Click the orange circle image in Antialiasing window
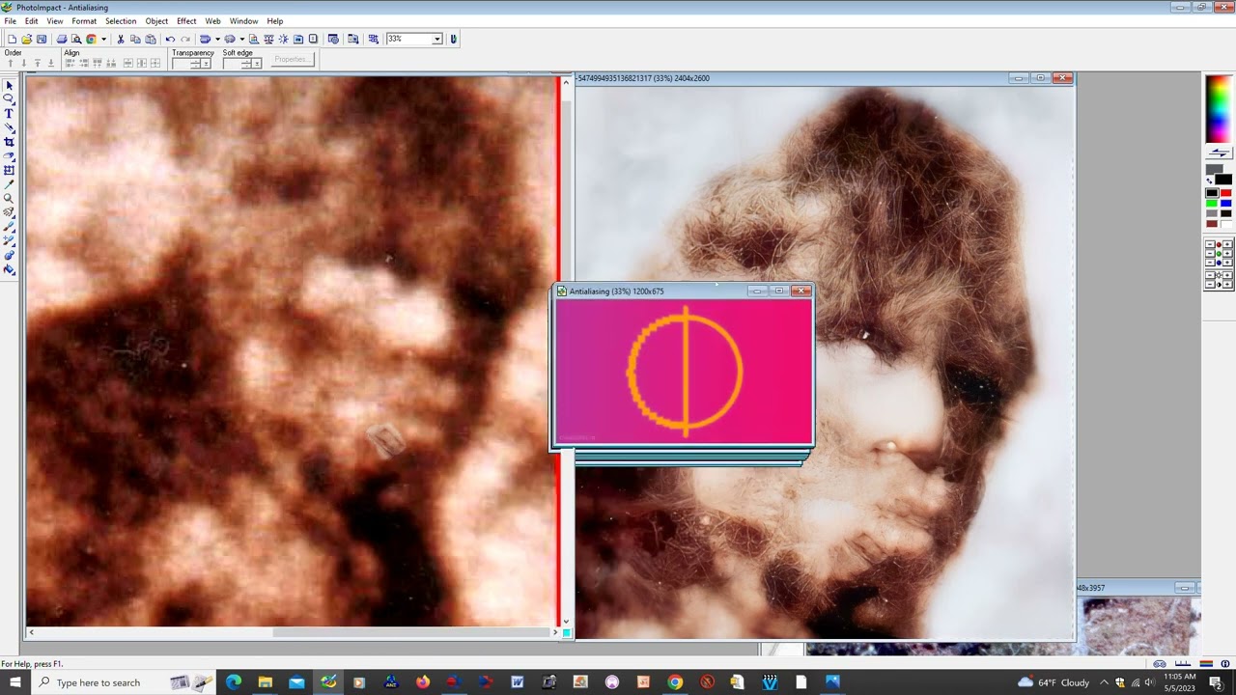Image resolution: width=1236 pixels, height=695 pixels. [685, 371]
